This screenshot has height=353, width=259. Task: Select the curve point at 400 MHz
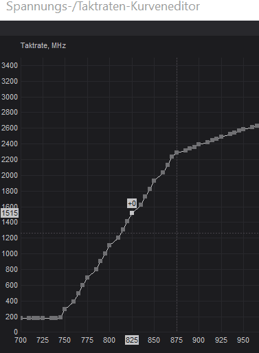[x=74, y=301]
